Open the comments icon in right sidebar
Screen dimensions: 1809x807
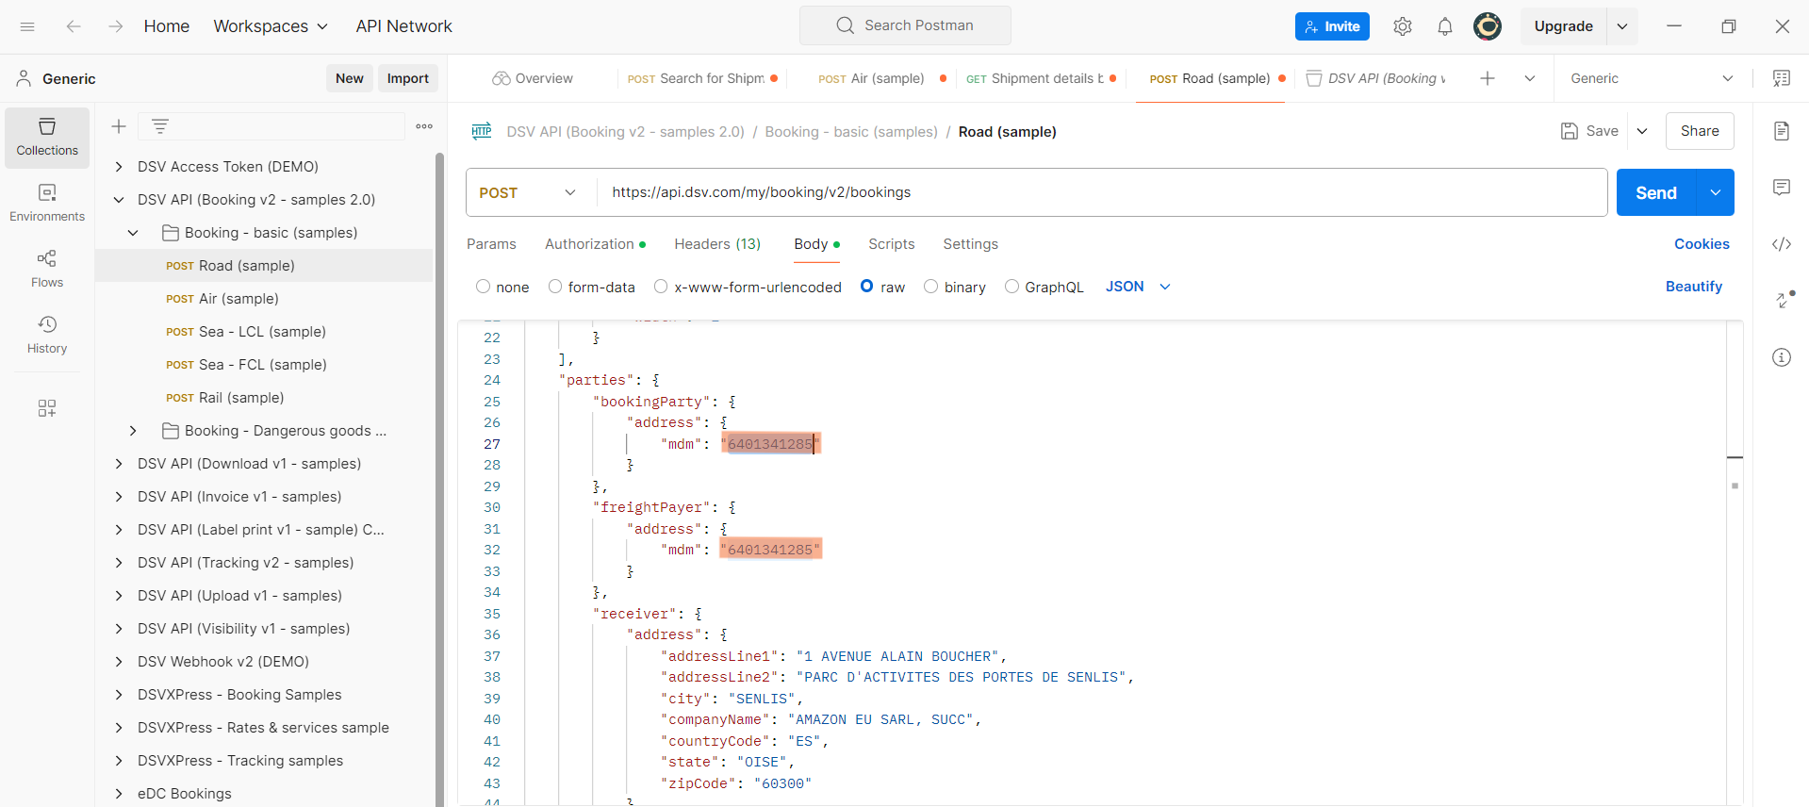1781,188
